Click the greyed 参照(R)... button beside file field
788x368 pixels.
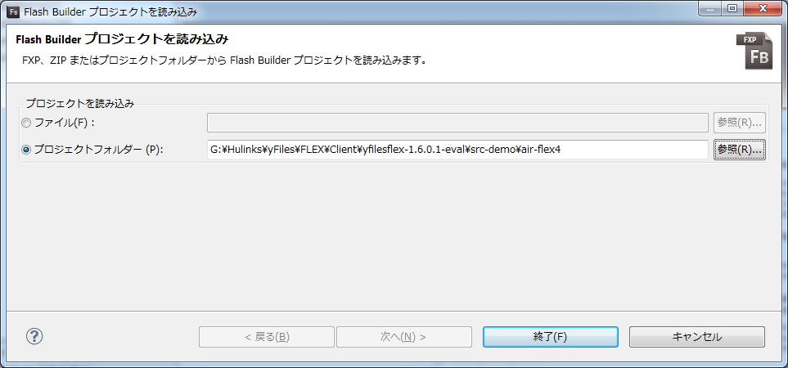[x=740, y=123]
